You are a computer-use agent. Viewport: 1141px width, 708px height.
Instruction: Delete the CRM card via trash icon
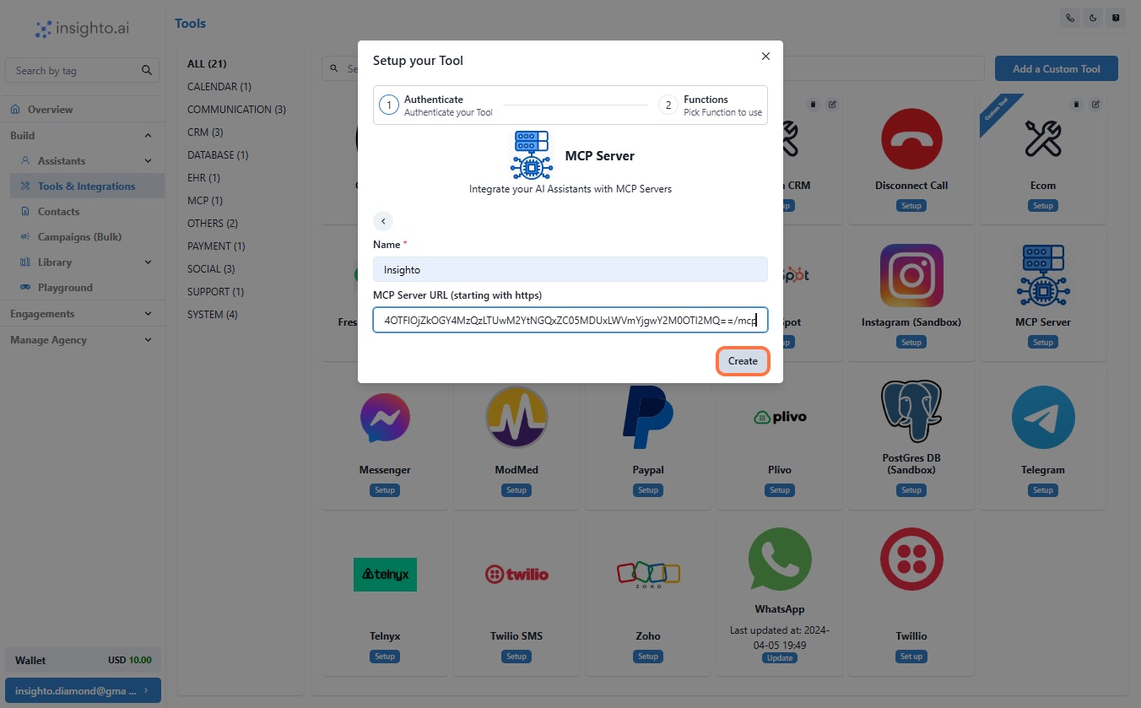813,105
